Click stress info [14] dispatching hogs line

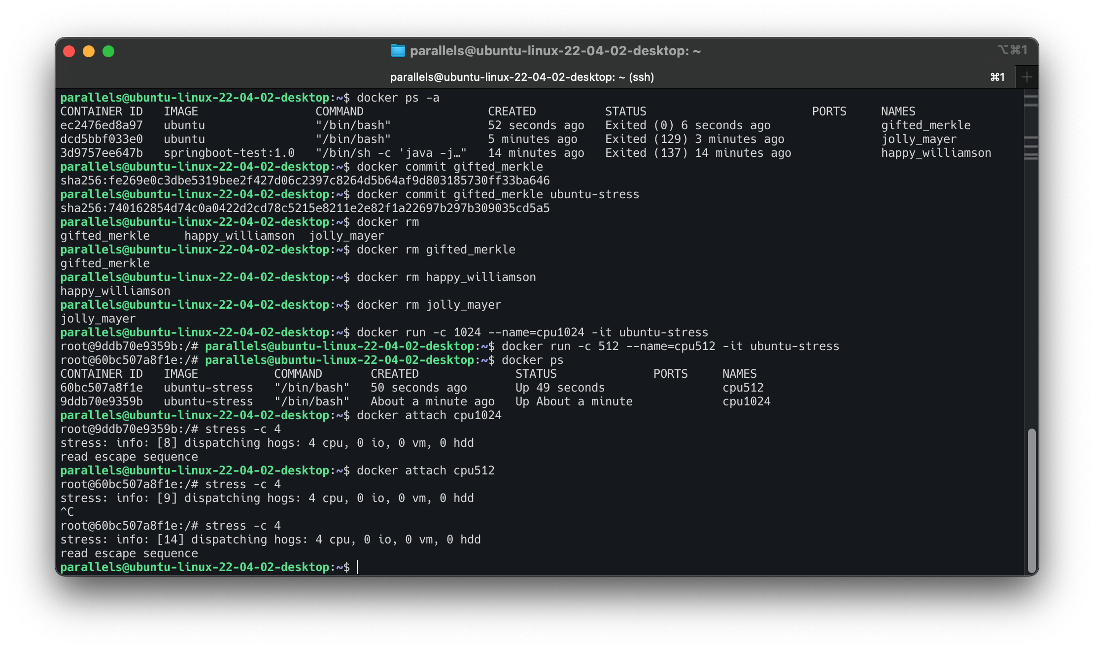(x=271, y=540)
